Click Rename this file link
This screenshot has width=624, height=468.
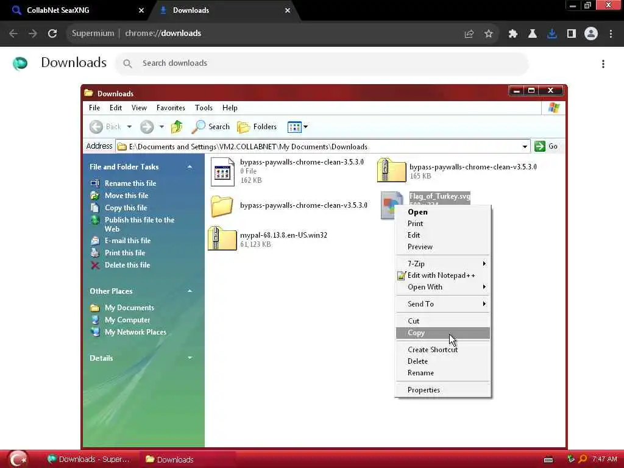tap(130, 183)
